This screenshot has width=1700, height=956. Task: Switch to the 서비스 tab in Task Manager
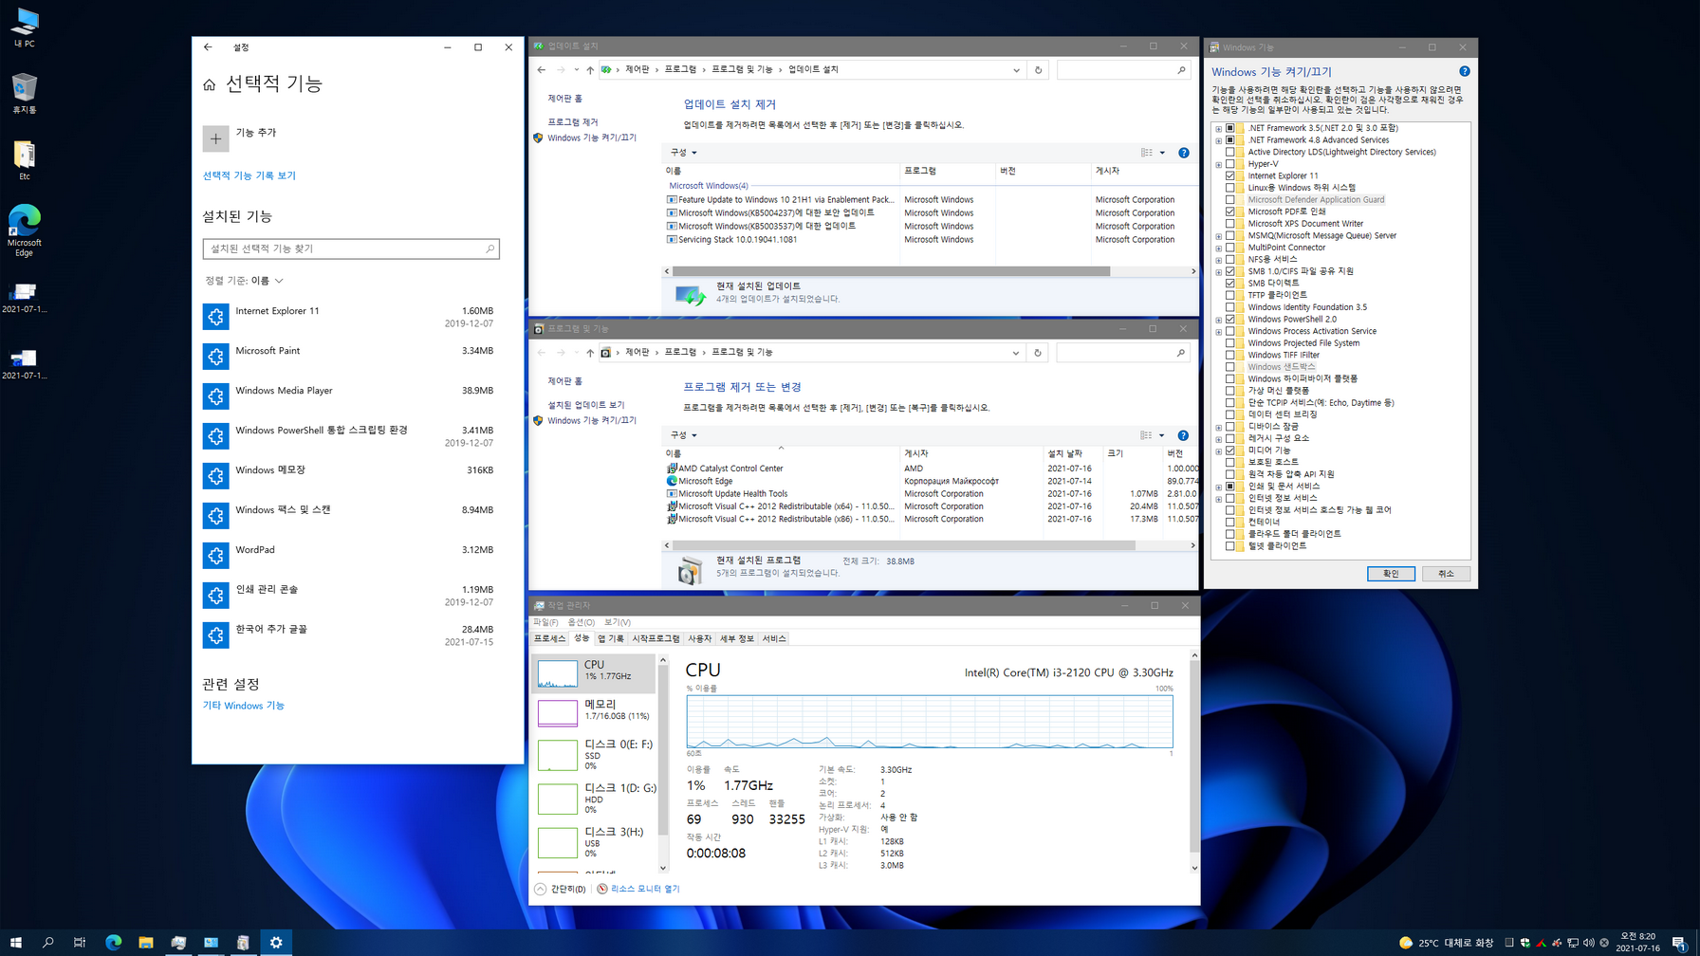pos(774,638)
